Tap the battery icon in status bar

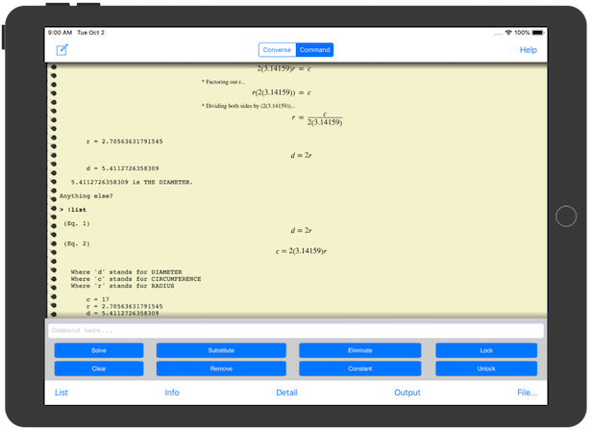click(539, 32)
